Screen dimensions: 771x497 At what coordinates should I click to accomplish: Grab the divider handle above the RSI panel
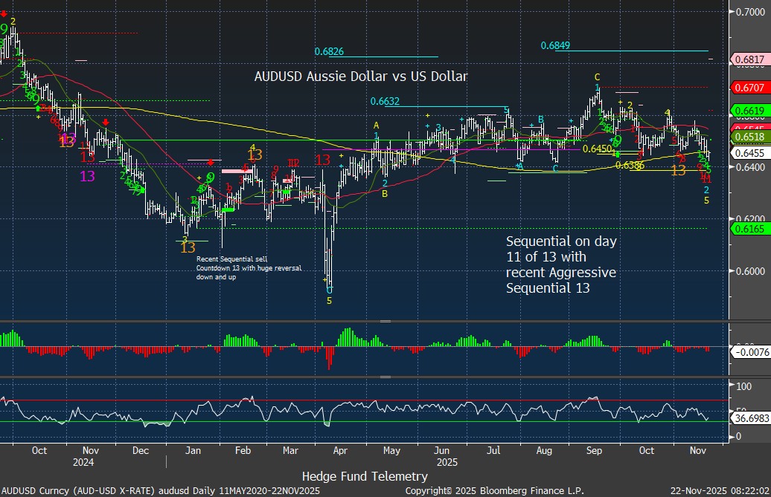click(385, 377)
